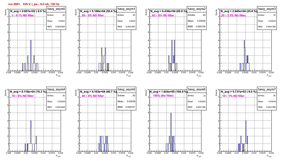
Task: Click the 1± 0.1% ND filter label
Action: coord(23,15)
